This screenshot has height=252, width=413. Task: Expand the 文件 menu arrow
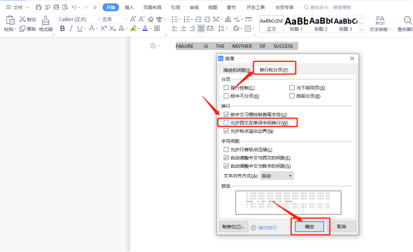click(27, 7)
